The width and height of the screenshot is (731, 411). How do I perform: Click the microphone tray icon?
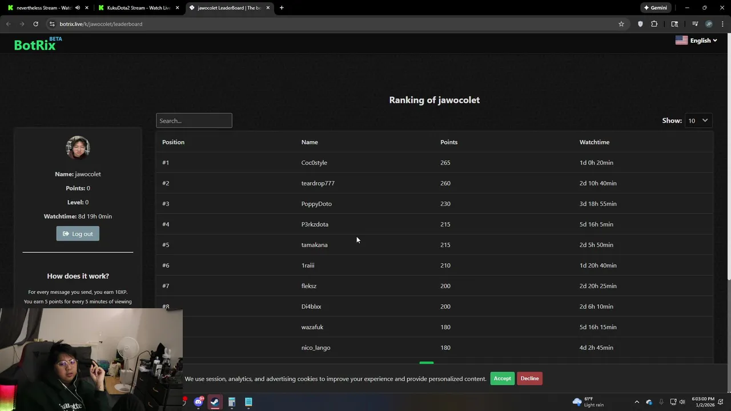click(661, 402)
